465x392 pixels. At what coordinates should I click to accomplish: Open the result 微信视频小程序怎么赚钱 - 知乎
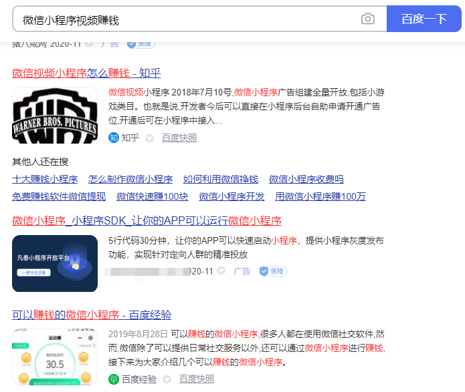pos(86,73)
